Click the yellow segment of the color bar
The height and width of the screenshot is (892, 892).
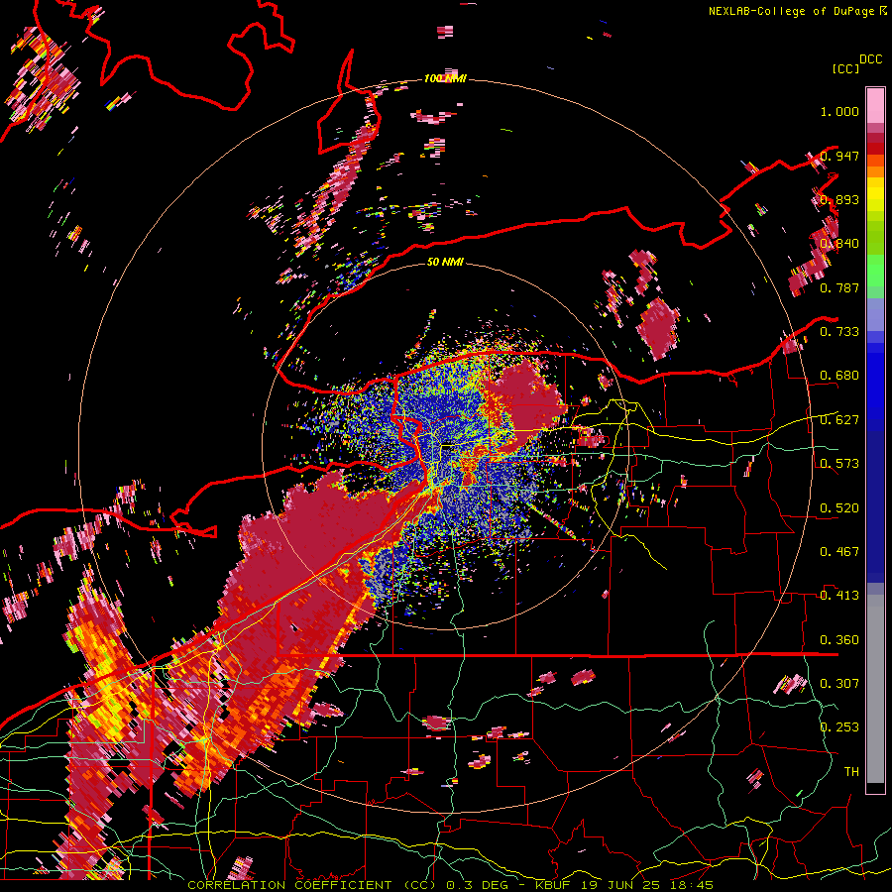tap(875, 195)
